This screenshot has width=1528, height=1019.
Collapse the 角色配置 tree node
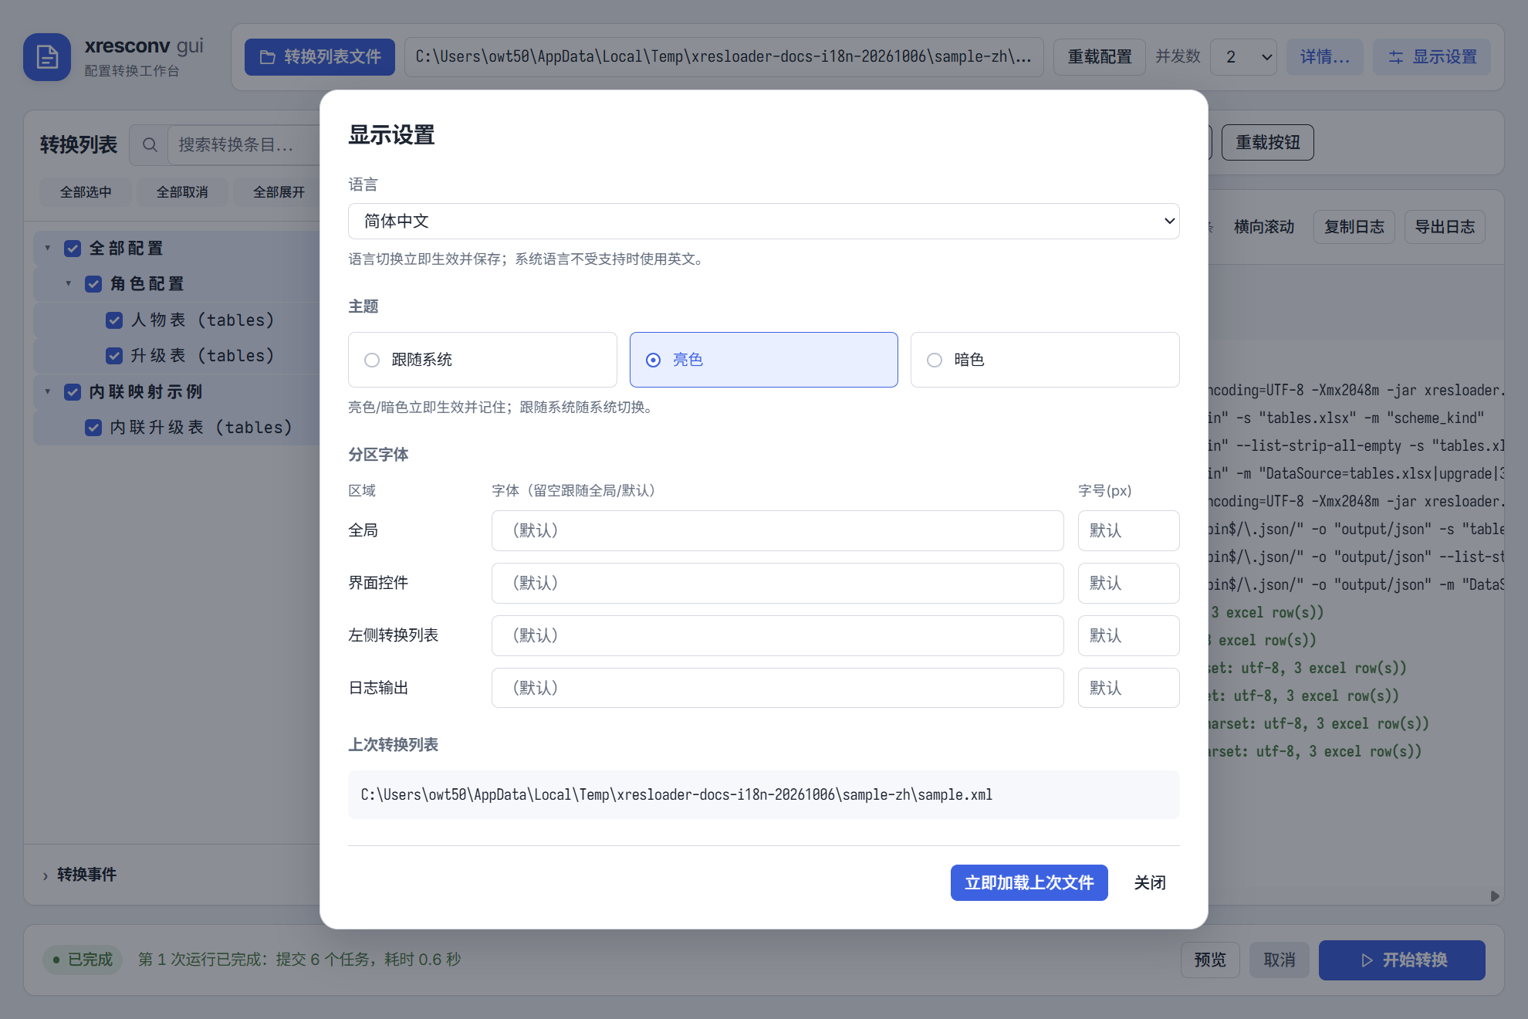click(69, 284)
